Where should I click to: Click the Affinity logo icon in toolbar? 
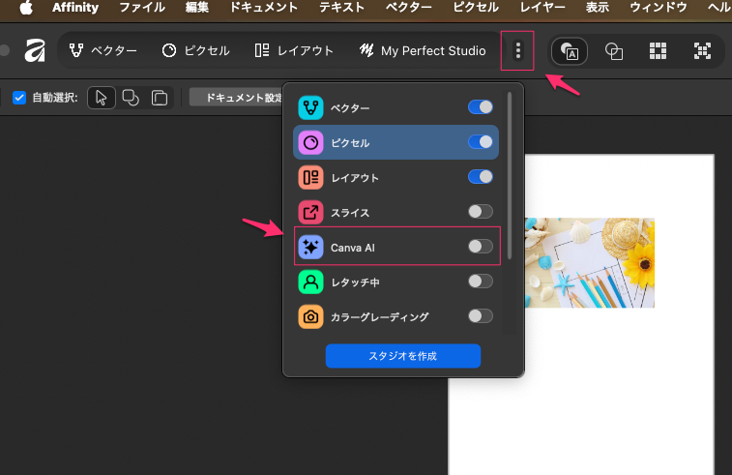click(36, 51)
